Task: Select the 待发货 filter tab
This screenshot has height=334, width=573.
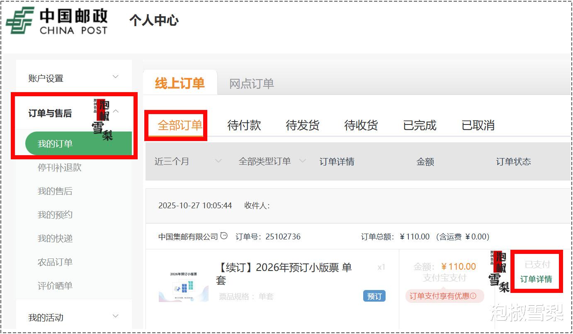Action: coord(303,125)
